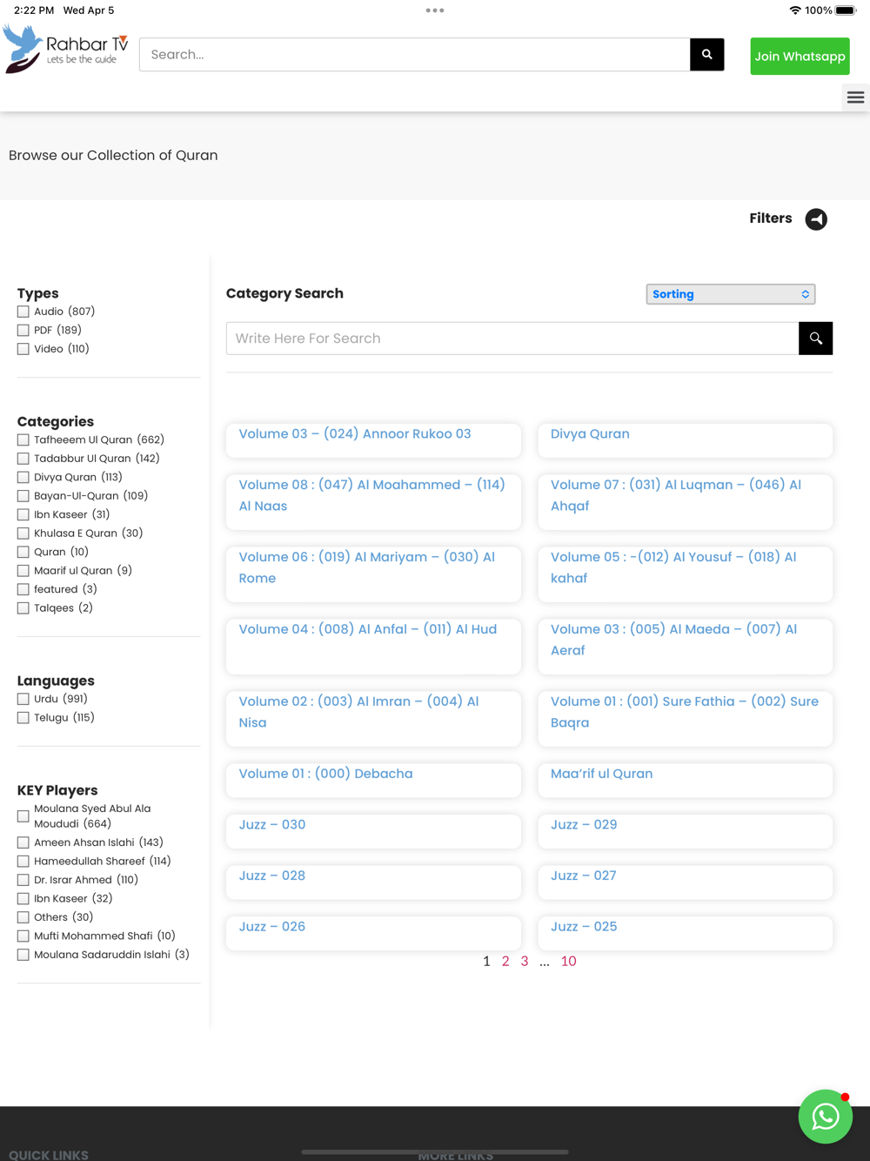Image resolution: width=870 pixels, height=1161 pixels.
Task: Tick the Quran (10) category checkbox
Action: click(x=23, y=553)
